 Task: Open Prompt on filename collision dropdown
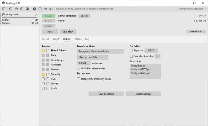point(100,51)
